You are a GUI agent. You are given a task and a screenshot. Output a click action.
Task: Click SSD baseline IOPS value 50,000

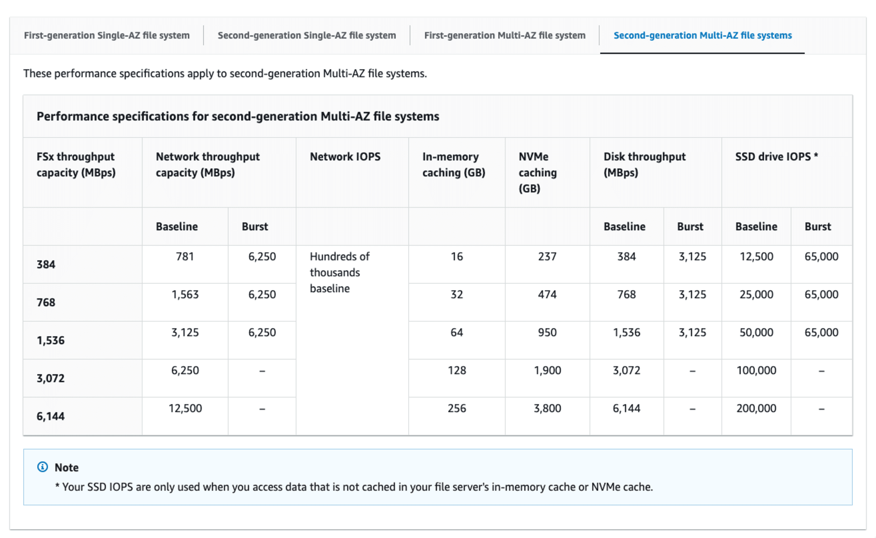point(756,333)
